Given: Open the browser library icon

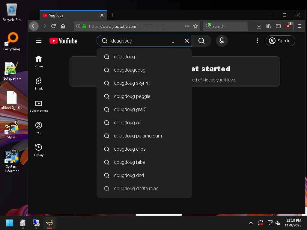Looking at the screenshot, I should tap(268, 26).
